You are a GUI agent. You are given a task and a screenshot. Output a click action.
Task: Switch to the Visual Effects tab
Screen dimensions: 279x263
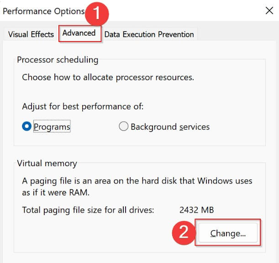click(31, 34)
